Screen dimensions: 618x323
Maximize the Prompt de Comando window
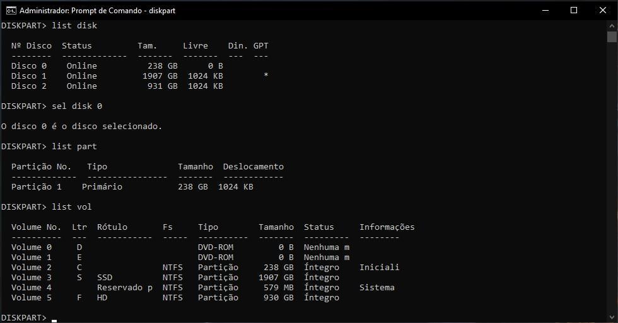pos(574,10)
